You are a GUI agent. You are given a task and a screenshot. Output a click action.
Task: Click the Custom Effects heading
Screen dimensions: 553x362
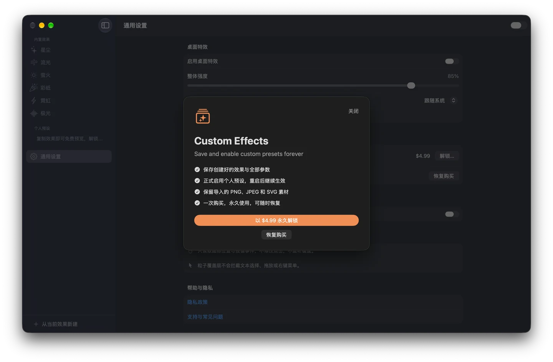(231, 141)
